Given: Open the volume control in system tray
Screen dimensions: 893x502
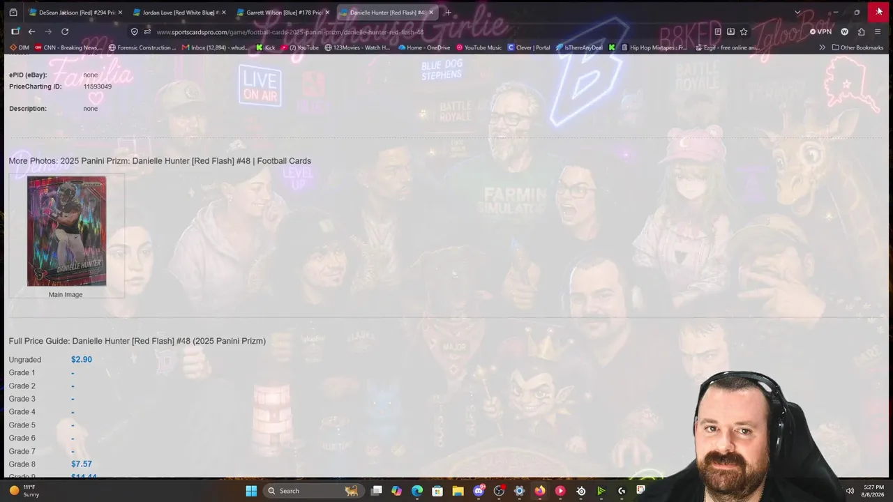Looking at the screenshot, I should (850, 491).
